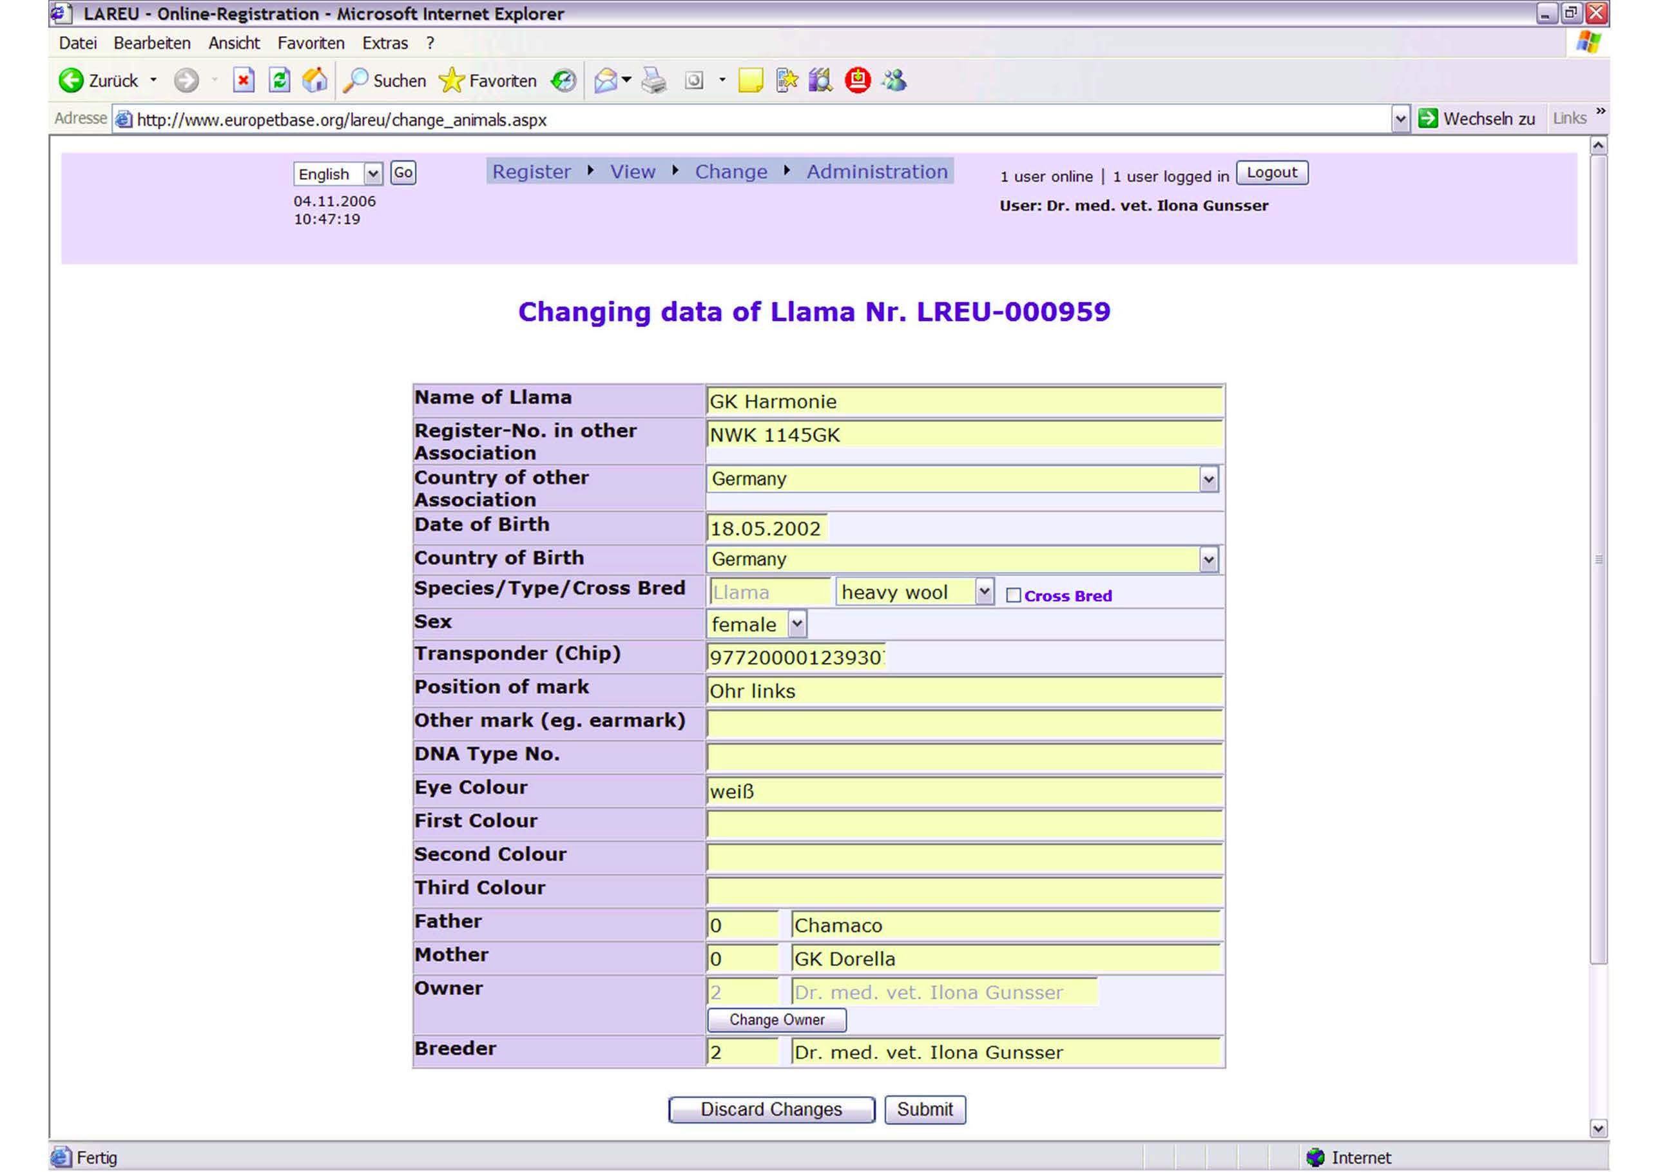Screen dimensions: 1658x1172
Task: Click the vertical scrollbar thumb
Action: click(1598, 560)
